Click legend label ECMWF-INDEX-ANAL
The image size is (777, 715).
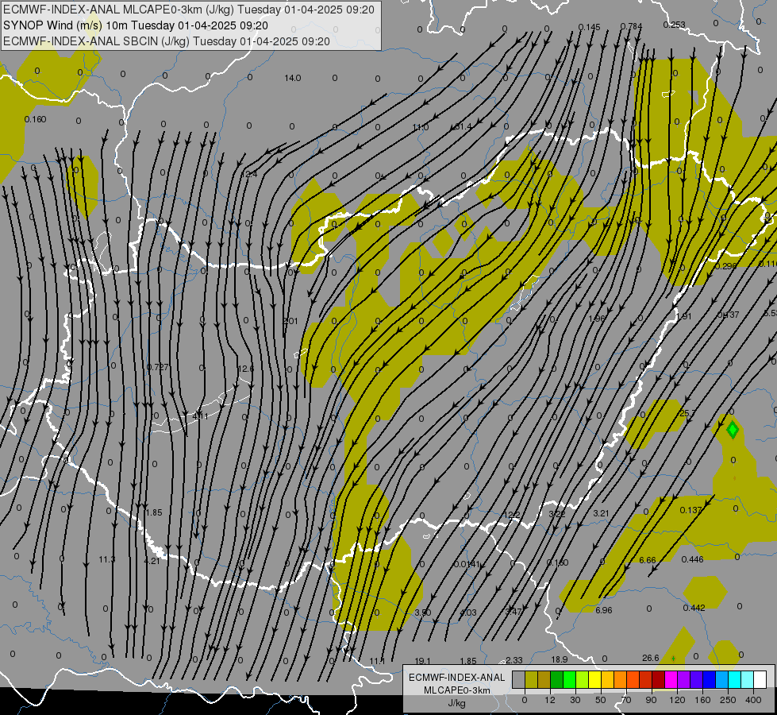(x=457, y=678)
